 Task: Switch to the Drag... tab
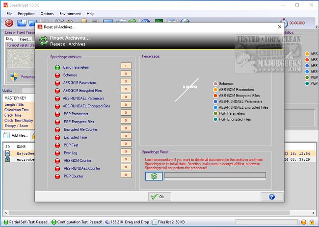pos(11,39)
